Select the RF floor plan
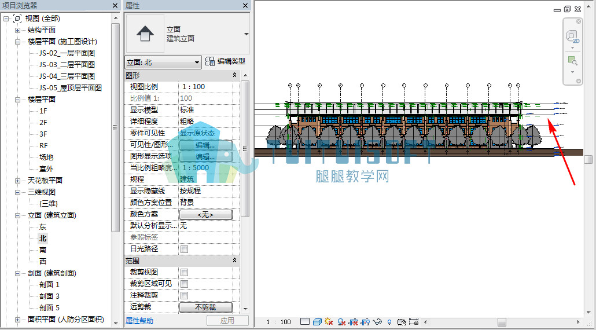Screen dimensions: 596x330 [x=43, y=146]
